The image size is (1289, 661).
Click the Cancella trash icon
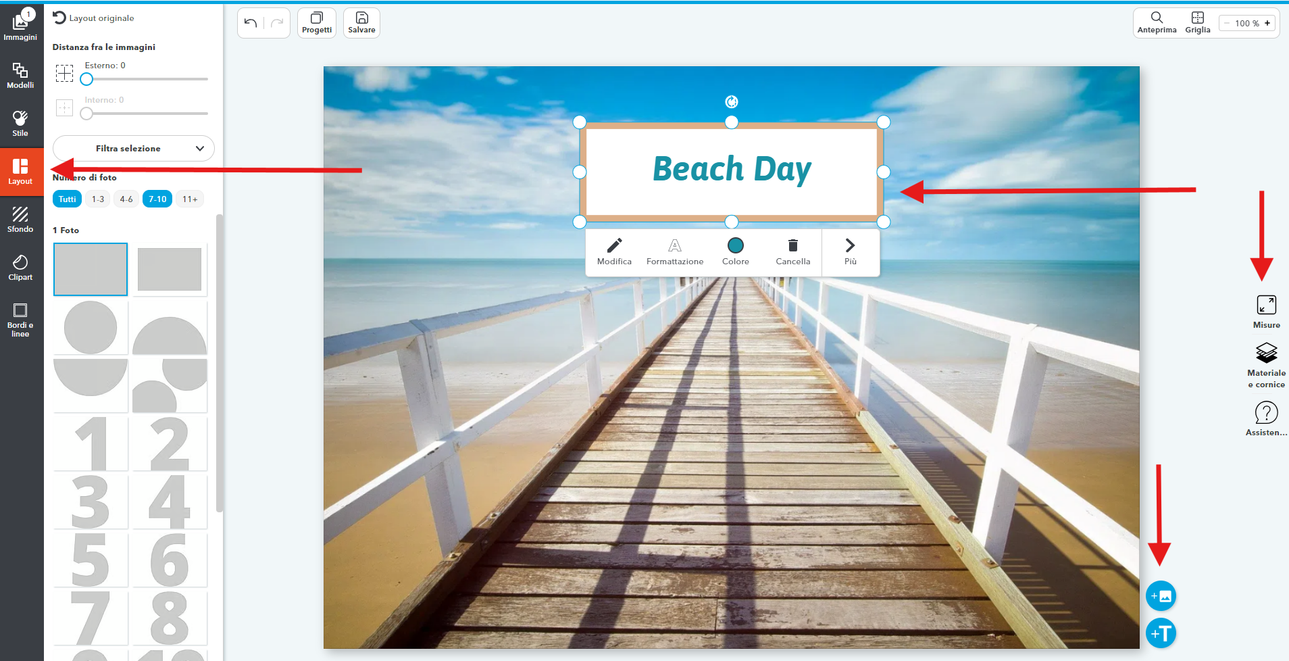pos(792,251)
